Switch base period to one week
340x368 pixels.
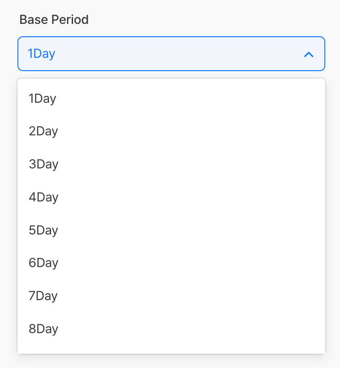point(43,296)
